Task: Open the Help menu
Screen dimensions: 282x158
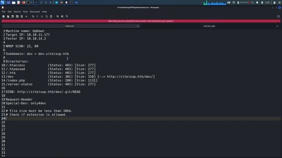Action: 45,12
